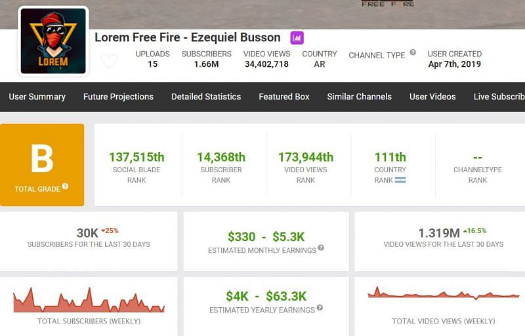Select the Featured Box tab

284,96
